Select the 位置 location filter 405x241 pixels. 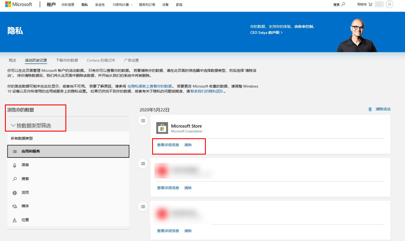pyautogui.click(x=25, y=220)
